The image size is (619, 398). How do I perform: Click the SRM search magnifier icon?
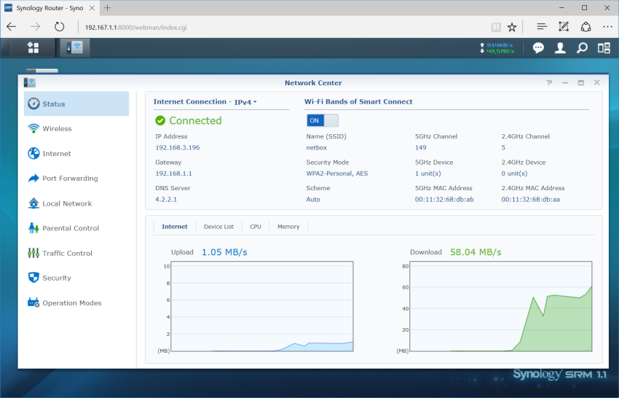pyautogui.click(x=582, y=48)
